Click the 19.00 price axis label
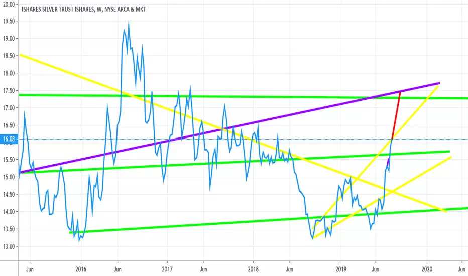This screenshot has width=468, height=276. pos(9,39)
